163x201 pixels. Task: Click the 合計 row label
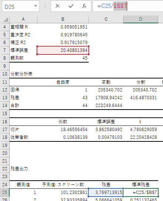[15, 105]
